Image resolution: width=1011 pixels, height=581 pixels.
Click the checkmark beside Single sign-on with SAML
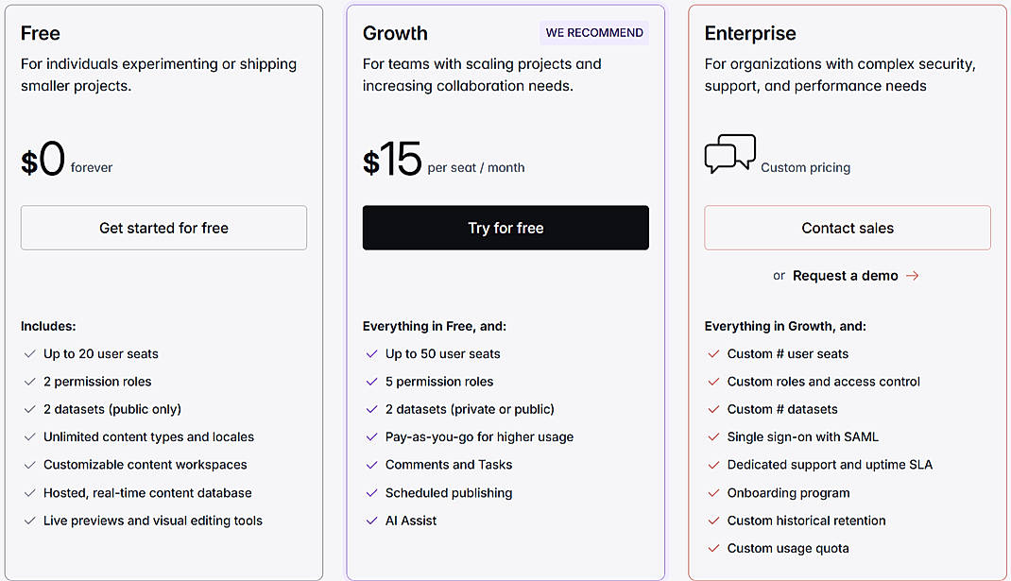click(x=712, y=436)
